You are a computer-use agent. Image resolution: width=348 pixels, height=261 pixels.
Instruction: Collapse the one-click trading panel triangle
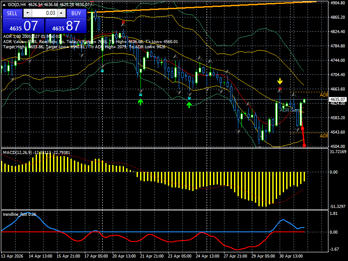pos(4,4)
